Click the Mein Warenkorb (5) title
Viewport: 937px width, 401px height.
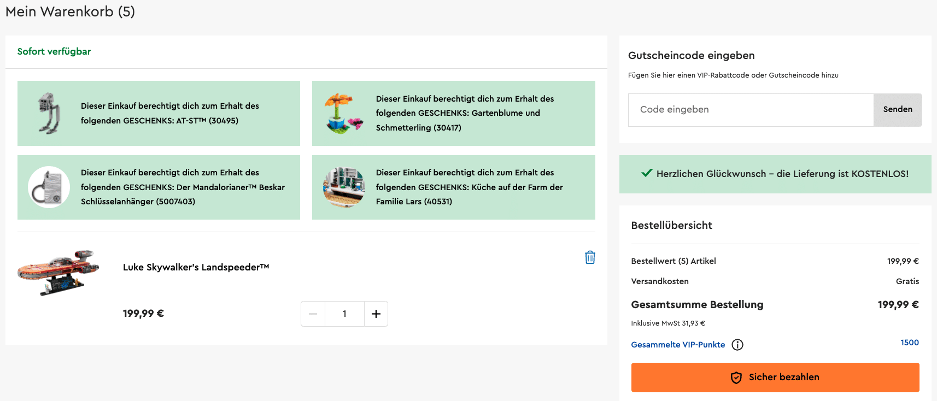(x=70, y=11)
